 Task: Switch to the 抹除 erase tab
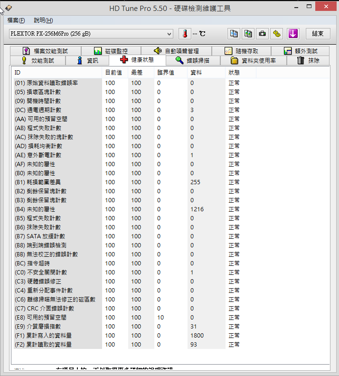[x=309, y=60]
